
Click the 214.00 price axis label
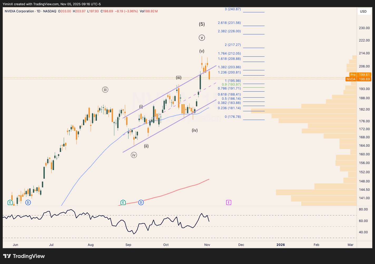tap(365, 53)
